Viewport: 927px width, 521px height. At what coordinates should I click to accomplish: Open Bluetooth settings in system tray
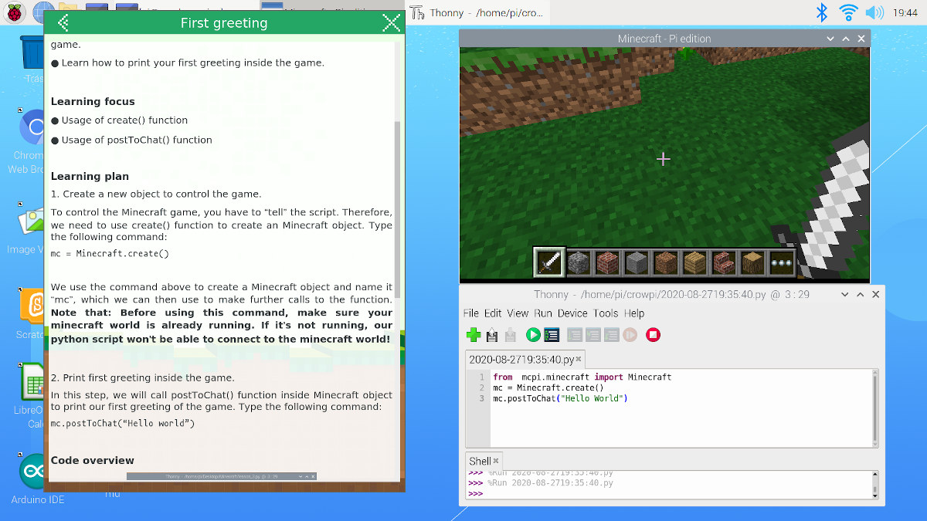pyautogui.click(x=822, y=12)
